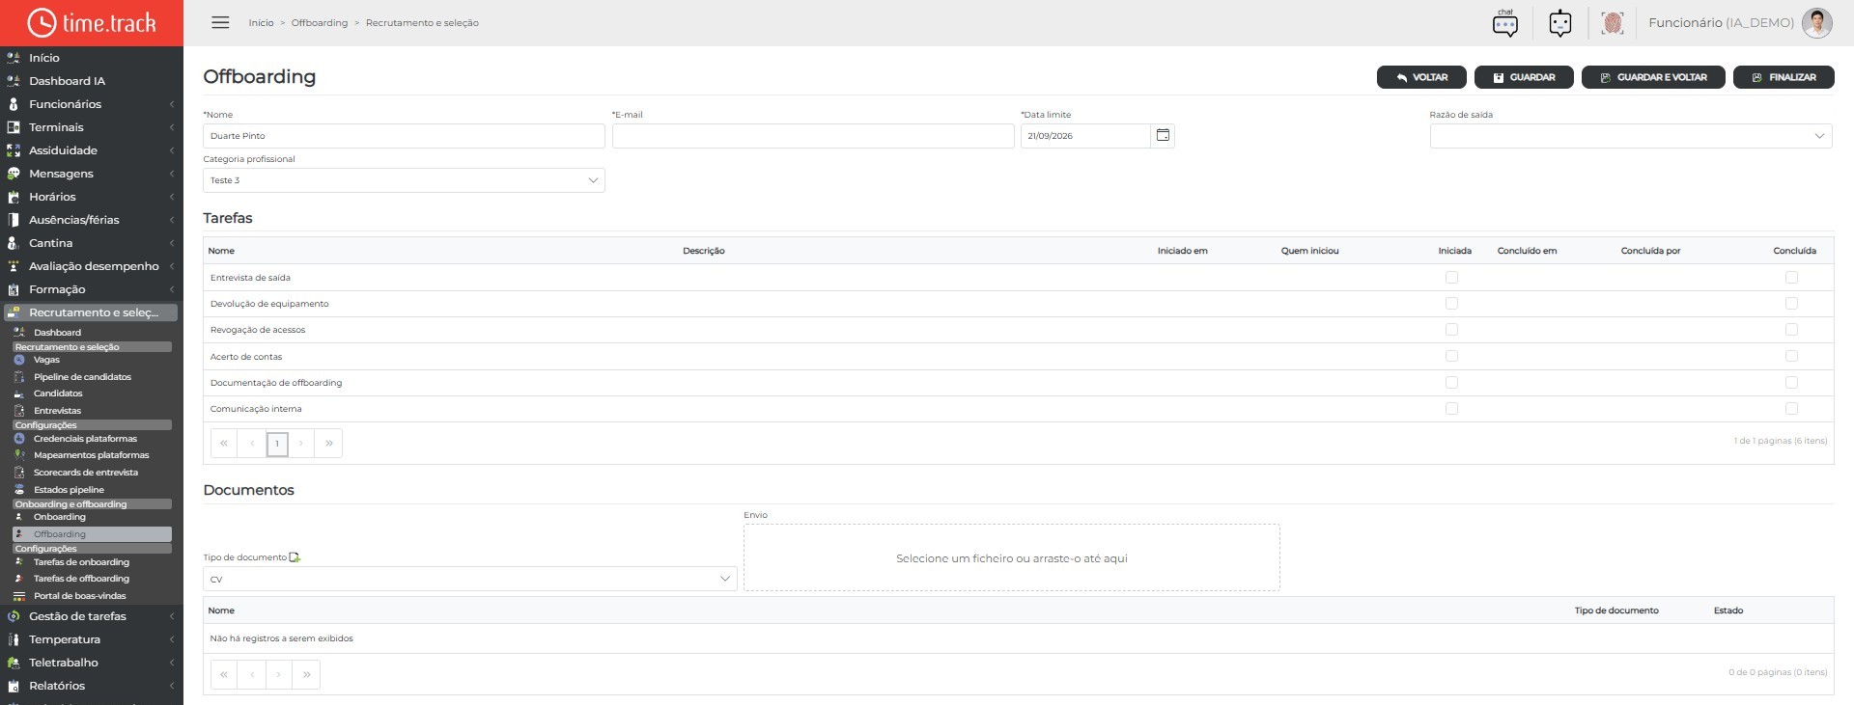Go to documents table previous page
The height and width of the screenshot is (705, 1854).
click(x=252, y=674)
